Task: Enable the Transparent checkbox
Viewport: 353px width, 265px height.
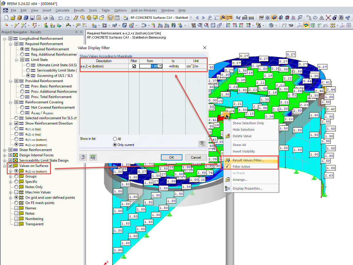Action: click(x=16, y=224)
